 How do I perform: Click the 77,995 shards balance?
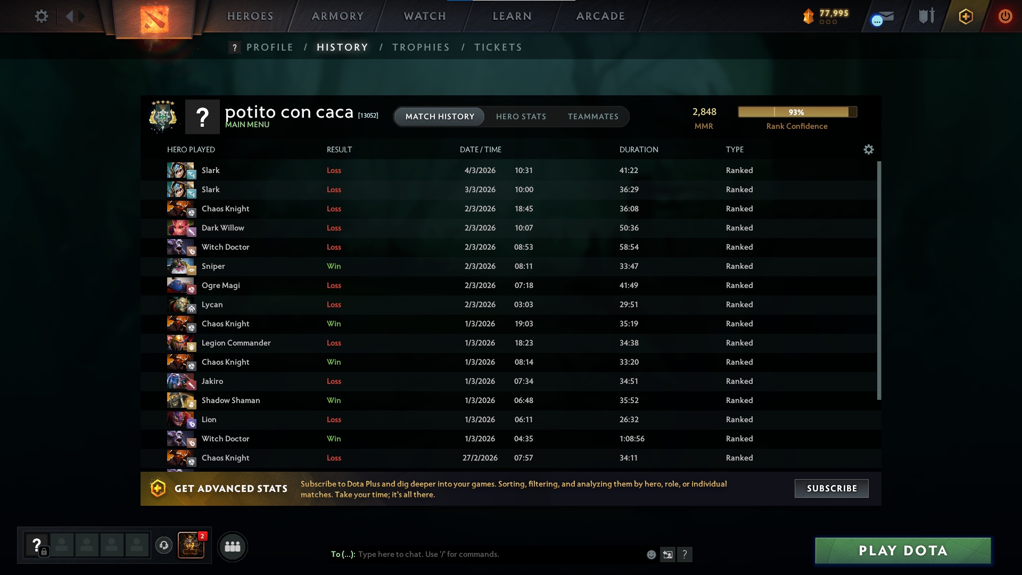click(x=834, y=13)
